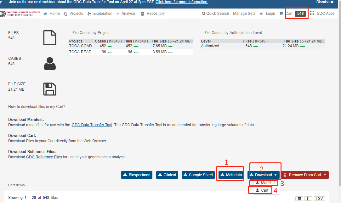Click the Login link
This screenshot has height=203, width=341.
coord(267,14)
